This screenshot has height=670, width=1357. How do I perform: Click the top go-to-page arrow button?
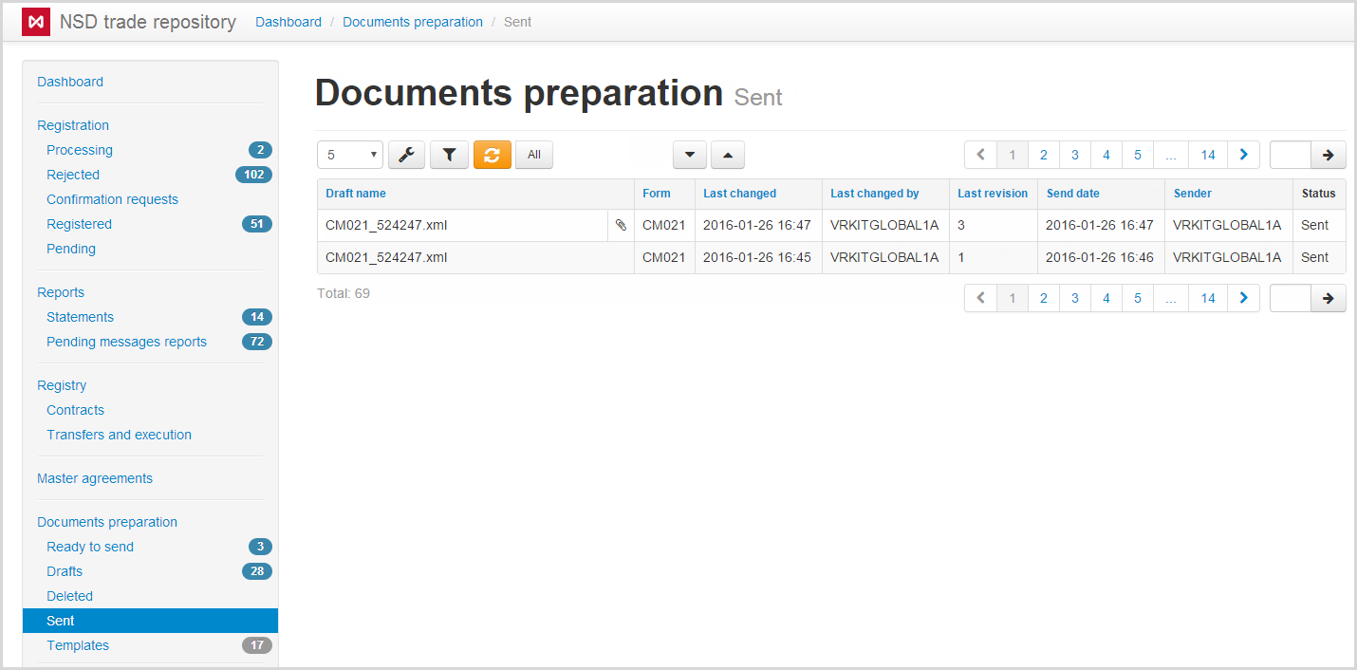(x=1328, y=155)
